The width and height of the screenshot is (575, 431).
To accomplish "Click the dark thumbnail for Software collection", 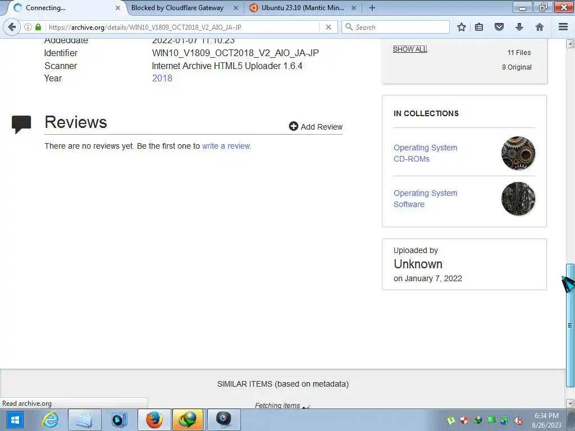I will 518,199.
